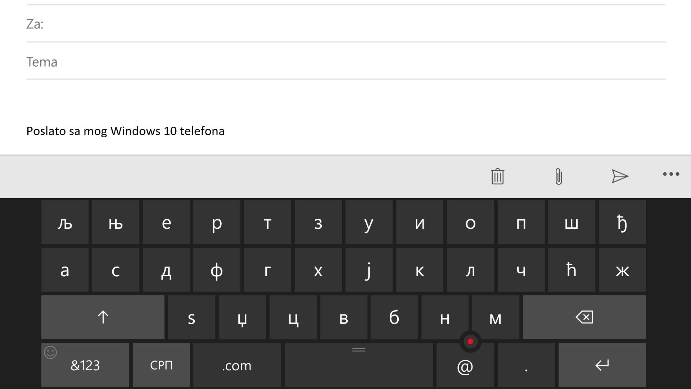Discard the draft with the trash icon

(497, 176)
